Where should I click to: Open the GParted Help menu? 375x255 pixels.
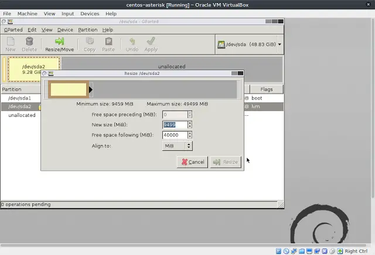108,30
